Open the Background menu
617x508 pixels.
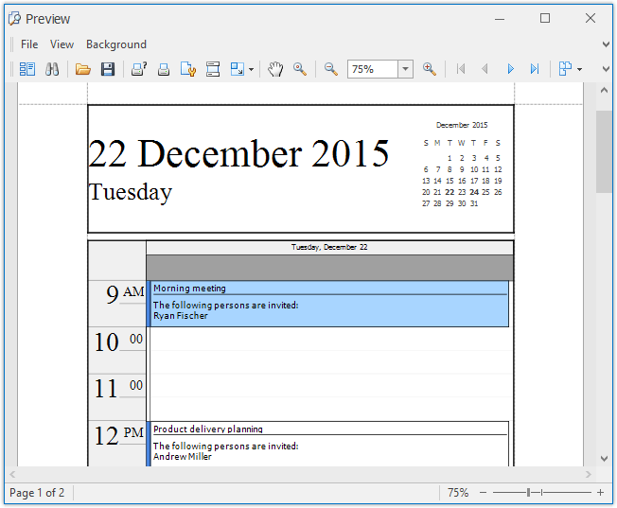(116, 44)
